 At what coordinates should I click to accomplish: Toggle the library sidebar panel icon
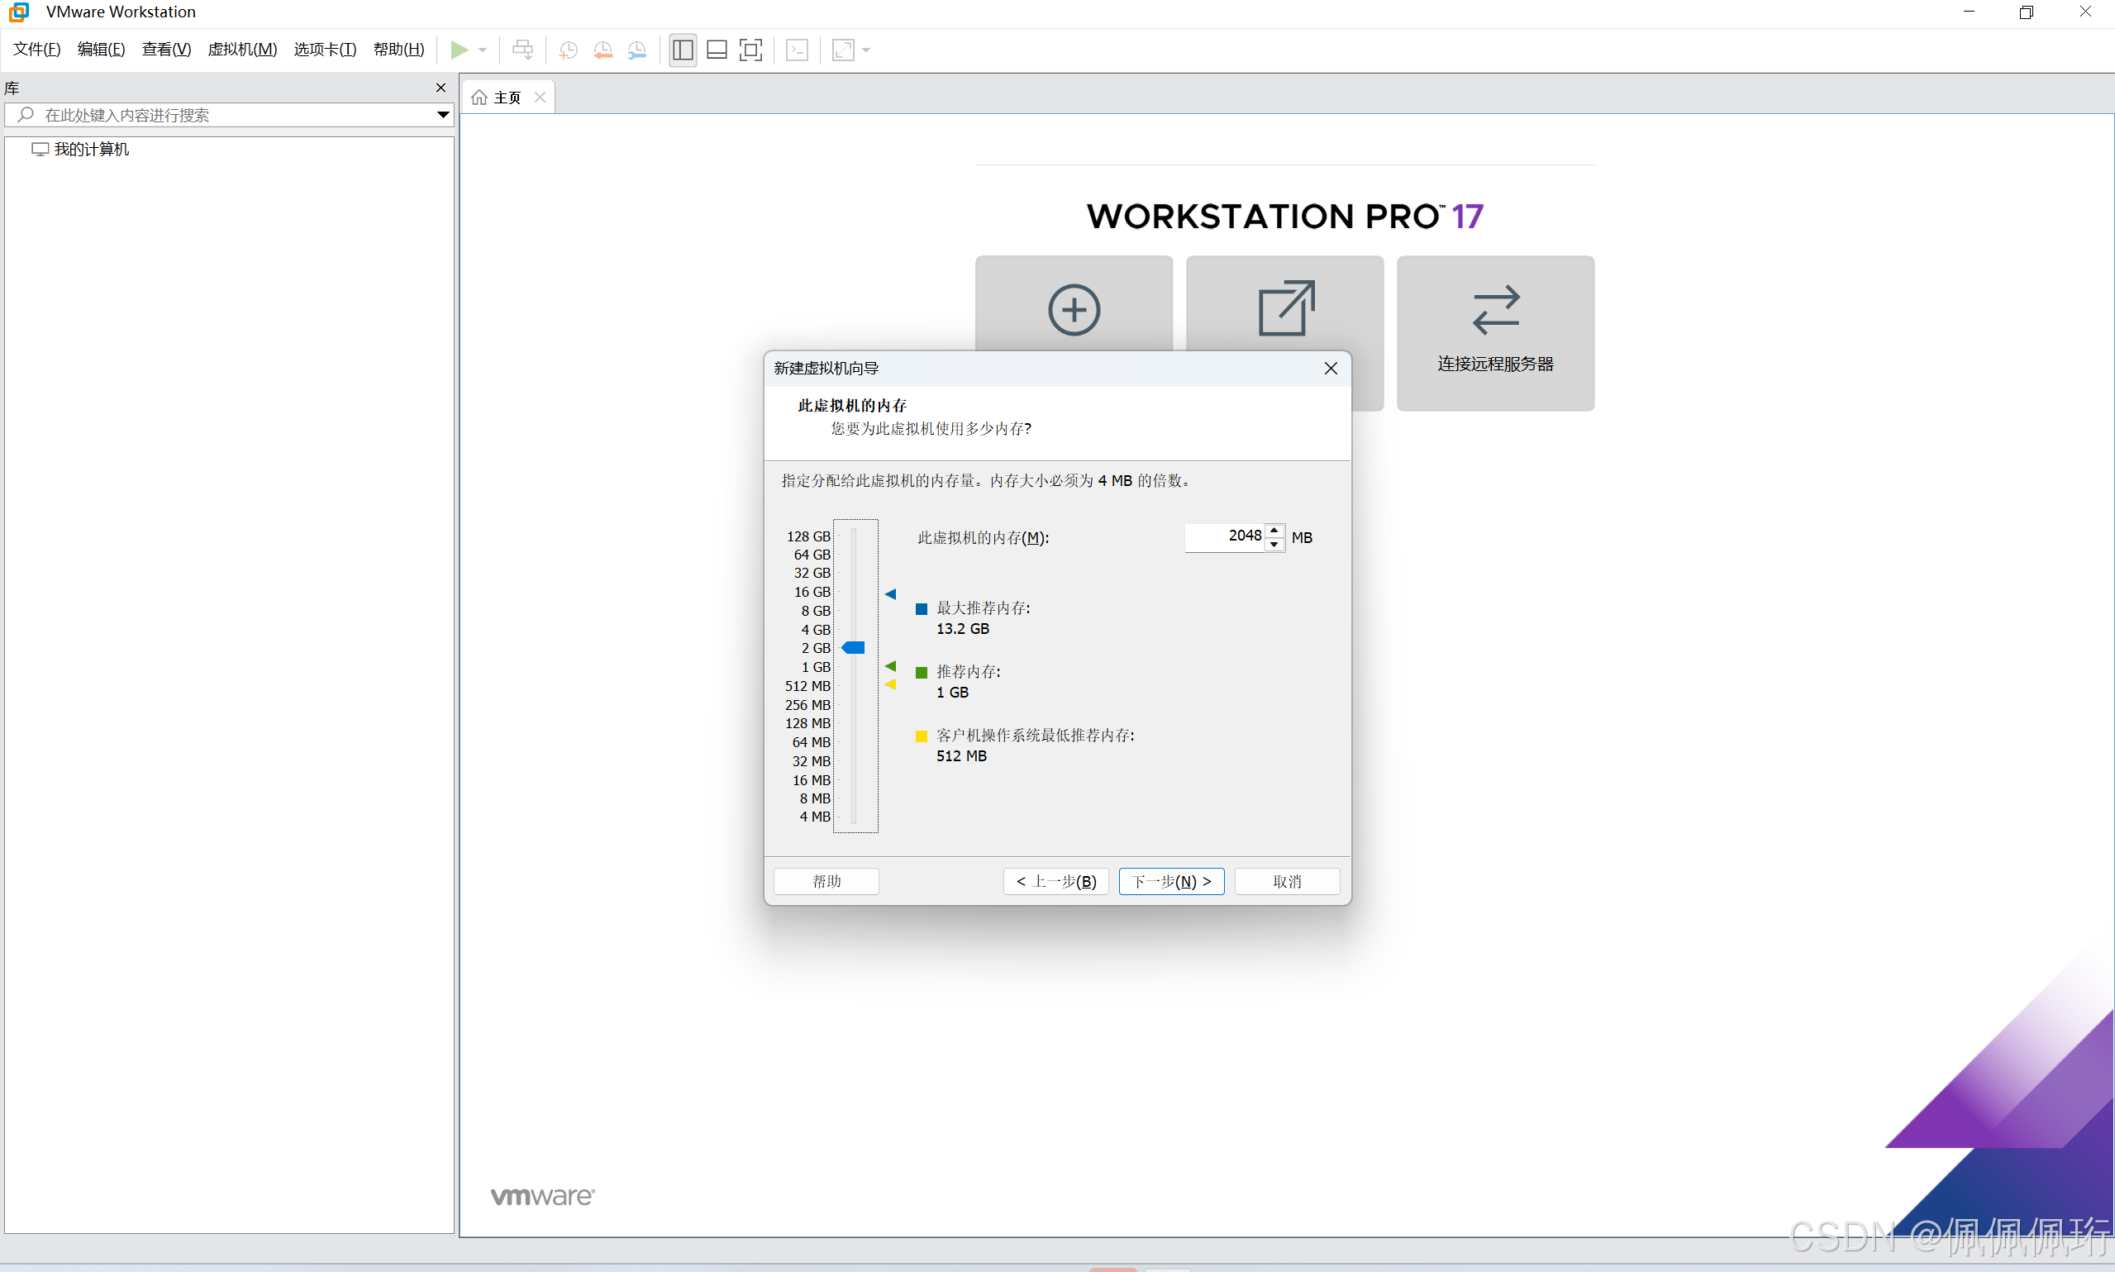point(683,50)
